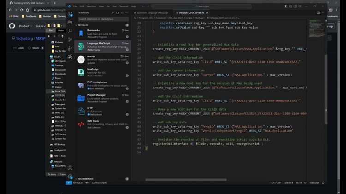Screen dimensions: 346x194
Task: Click the VS Code logo icon
Action: tap(69, 6)
